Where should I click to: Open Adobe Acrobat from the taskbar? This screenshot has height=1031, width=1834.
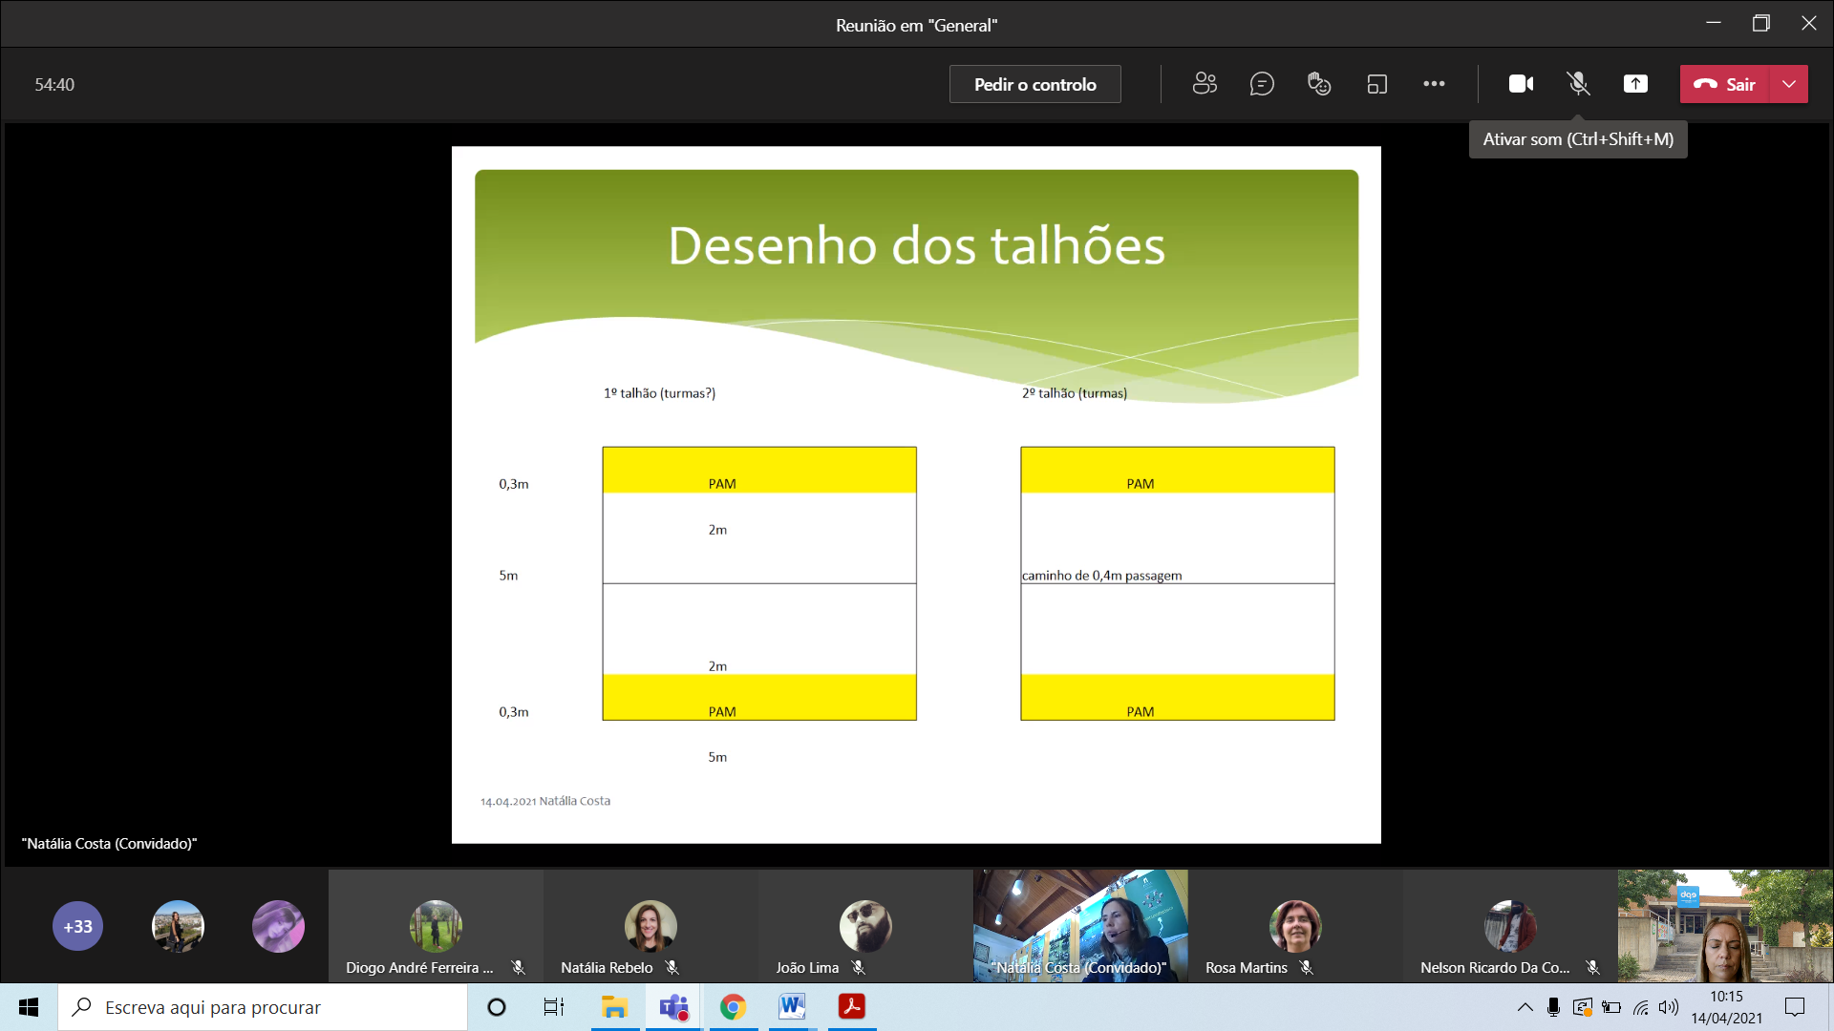pos(851,1007)
